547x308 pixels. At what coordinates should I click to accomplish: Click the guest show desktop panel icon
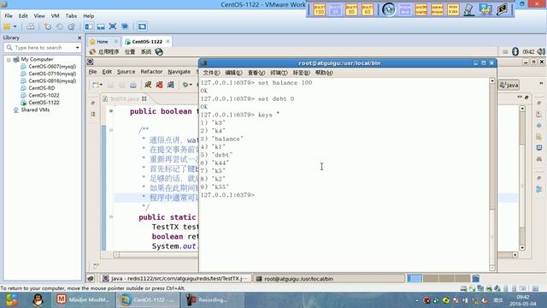[x=91, y=279]
